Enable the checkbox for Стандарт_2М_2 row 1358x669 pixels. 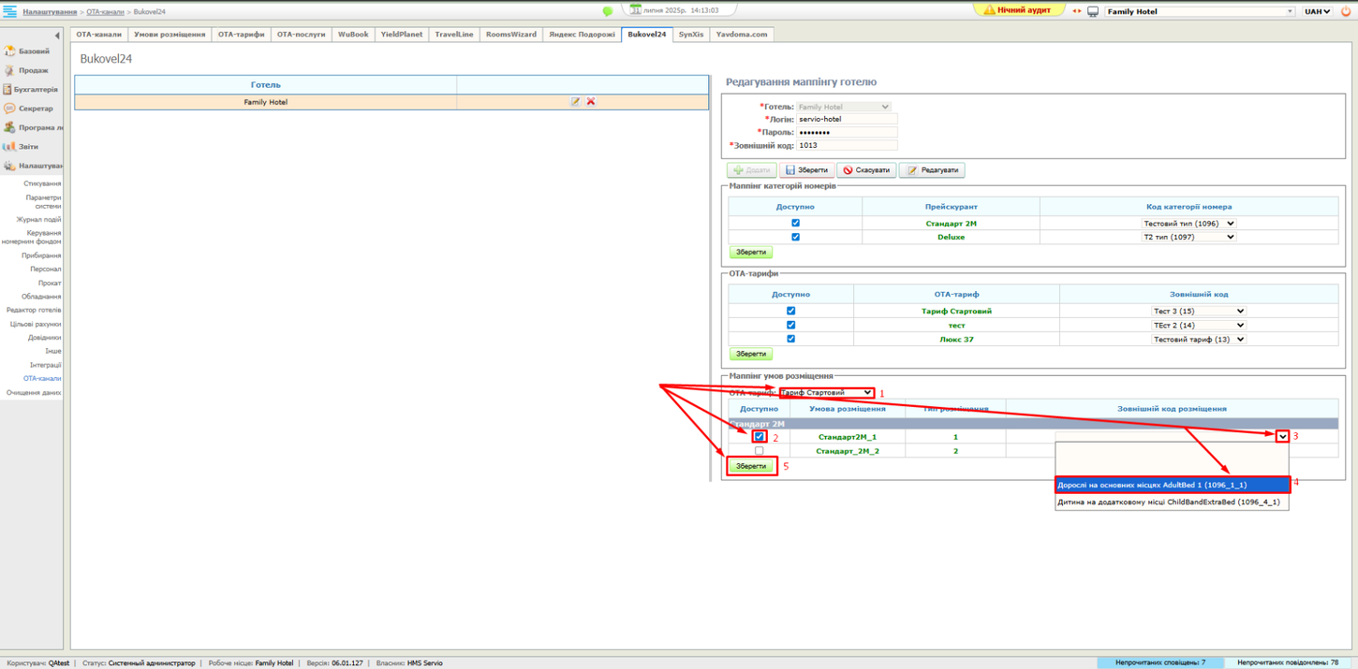coord(760,450)
